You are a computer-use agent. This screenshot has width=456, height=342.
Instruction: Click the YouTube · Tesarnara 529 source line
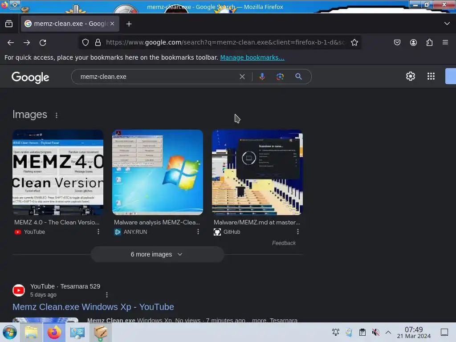65,286
